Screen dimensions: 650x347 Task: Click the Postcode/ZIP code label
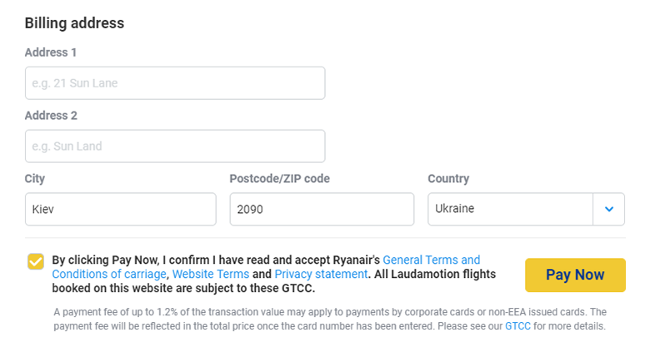click(280, 179)
